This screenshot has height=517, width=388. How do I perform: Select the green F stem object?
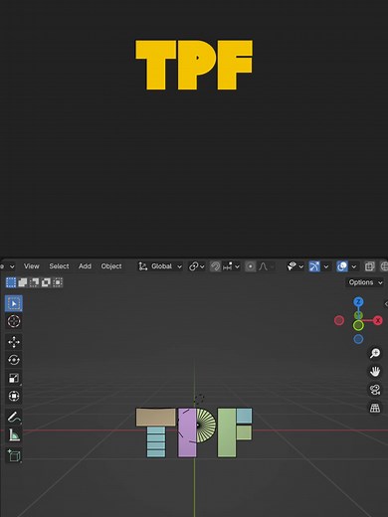click(x=227, y=432)
